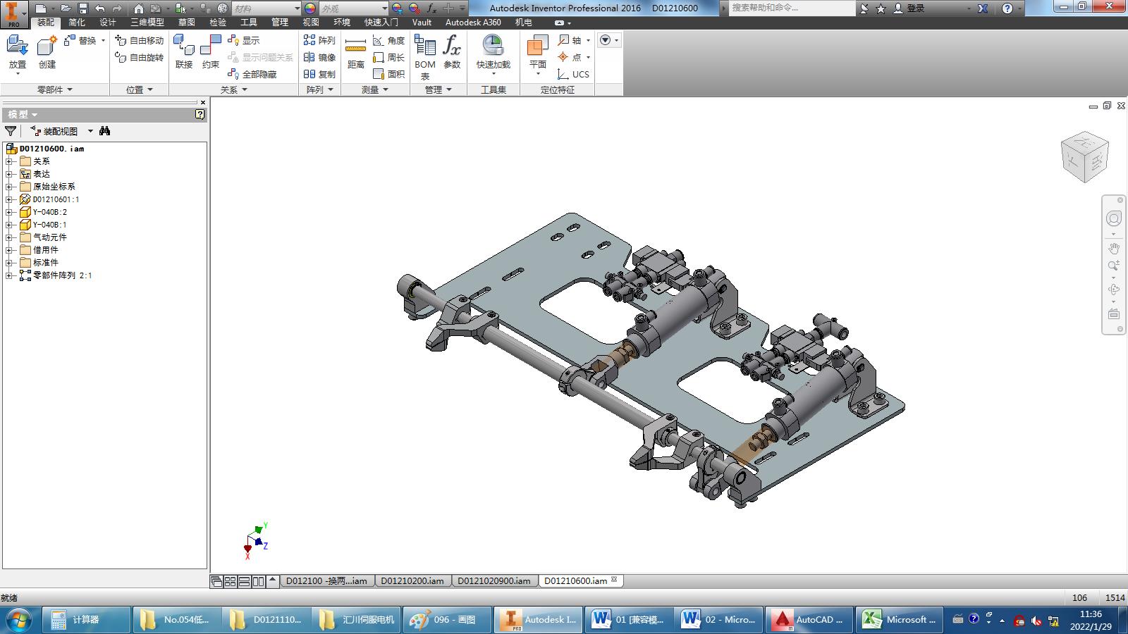Switch to the 三维模型 ribbon tab

tap(147, 22)
